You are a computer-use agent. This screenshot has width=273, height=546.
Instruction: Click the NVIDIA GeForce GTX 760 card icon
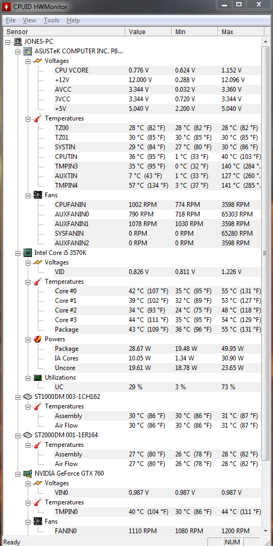[x=28, y=473]
